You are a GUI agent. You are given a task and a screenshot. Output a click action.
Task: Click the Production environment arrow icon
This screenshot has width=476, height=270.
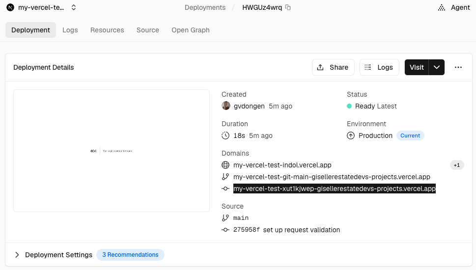tap(351, 135)
